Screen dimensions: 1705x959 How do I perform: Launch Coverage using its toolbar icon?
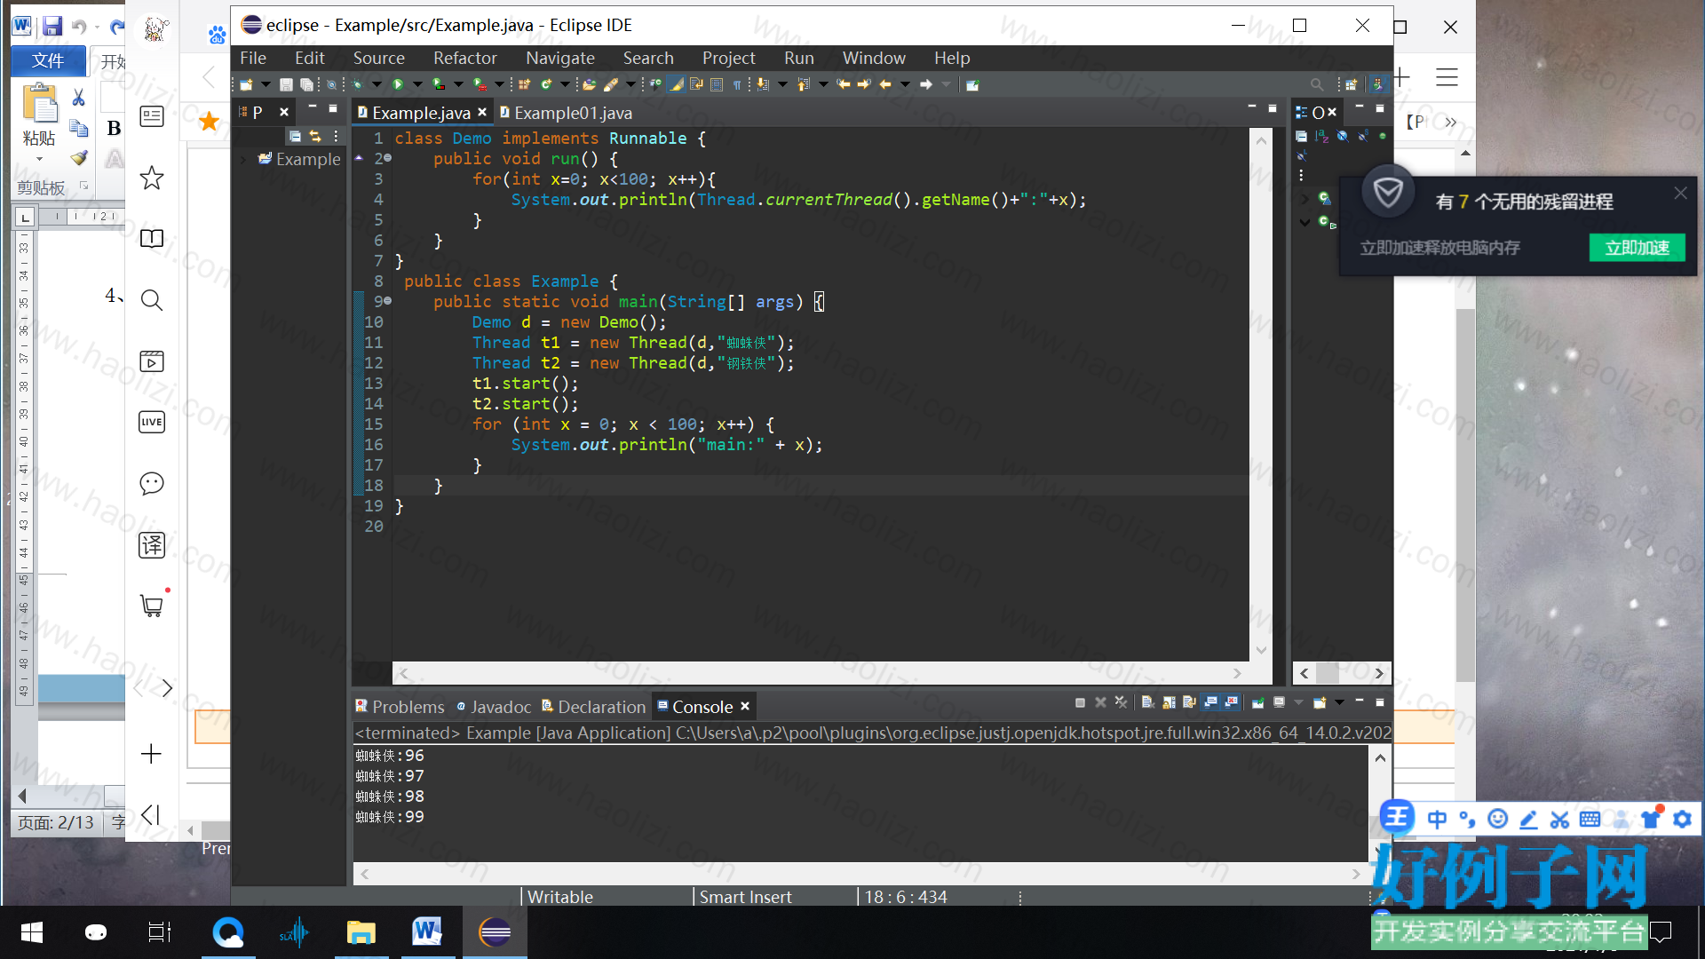[439, 84]
